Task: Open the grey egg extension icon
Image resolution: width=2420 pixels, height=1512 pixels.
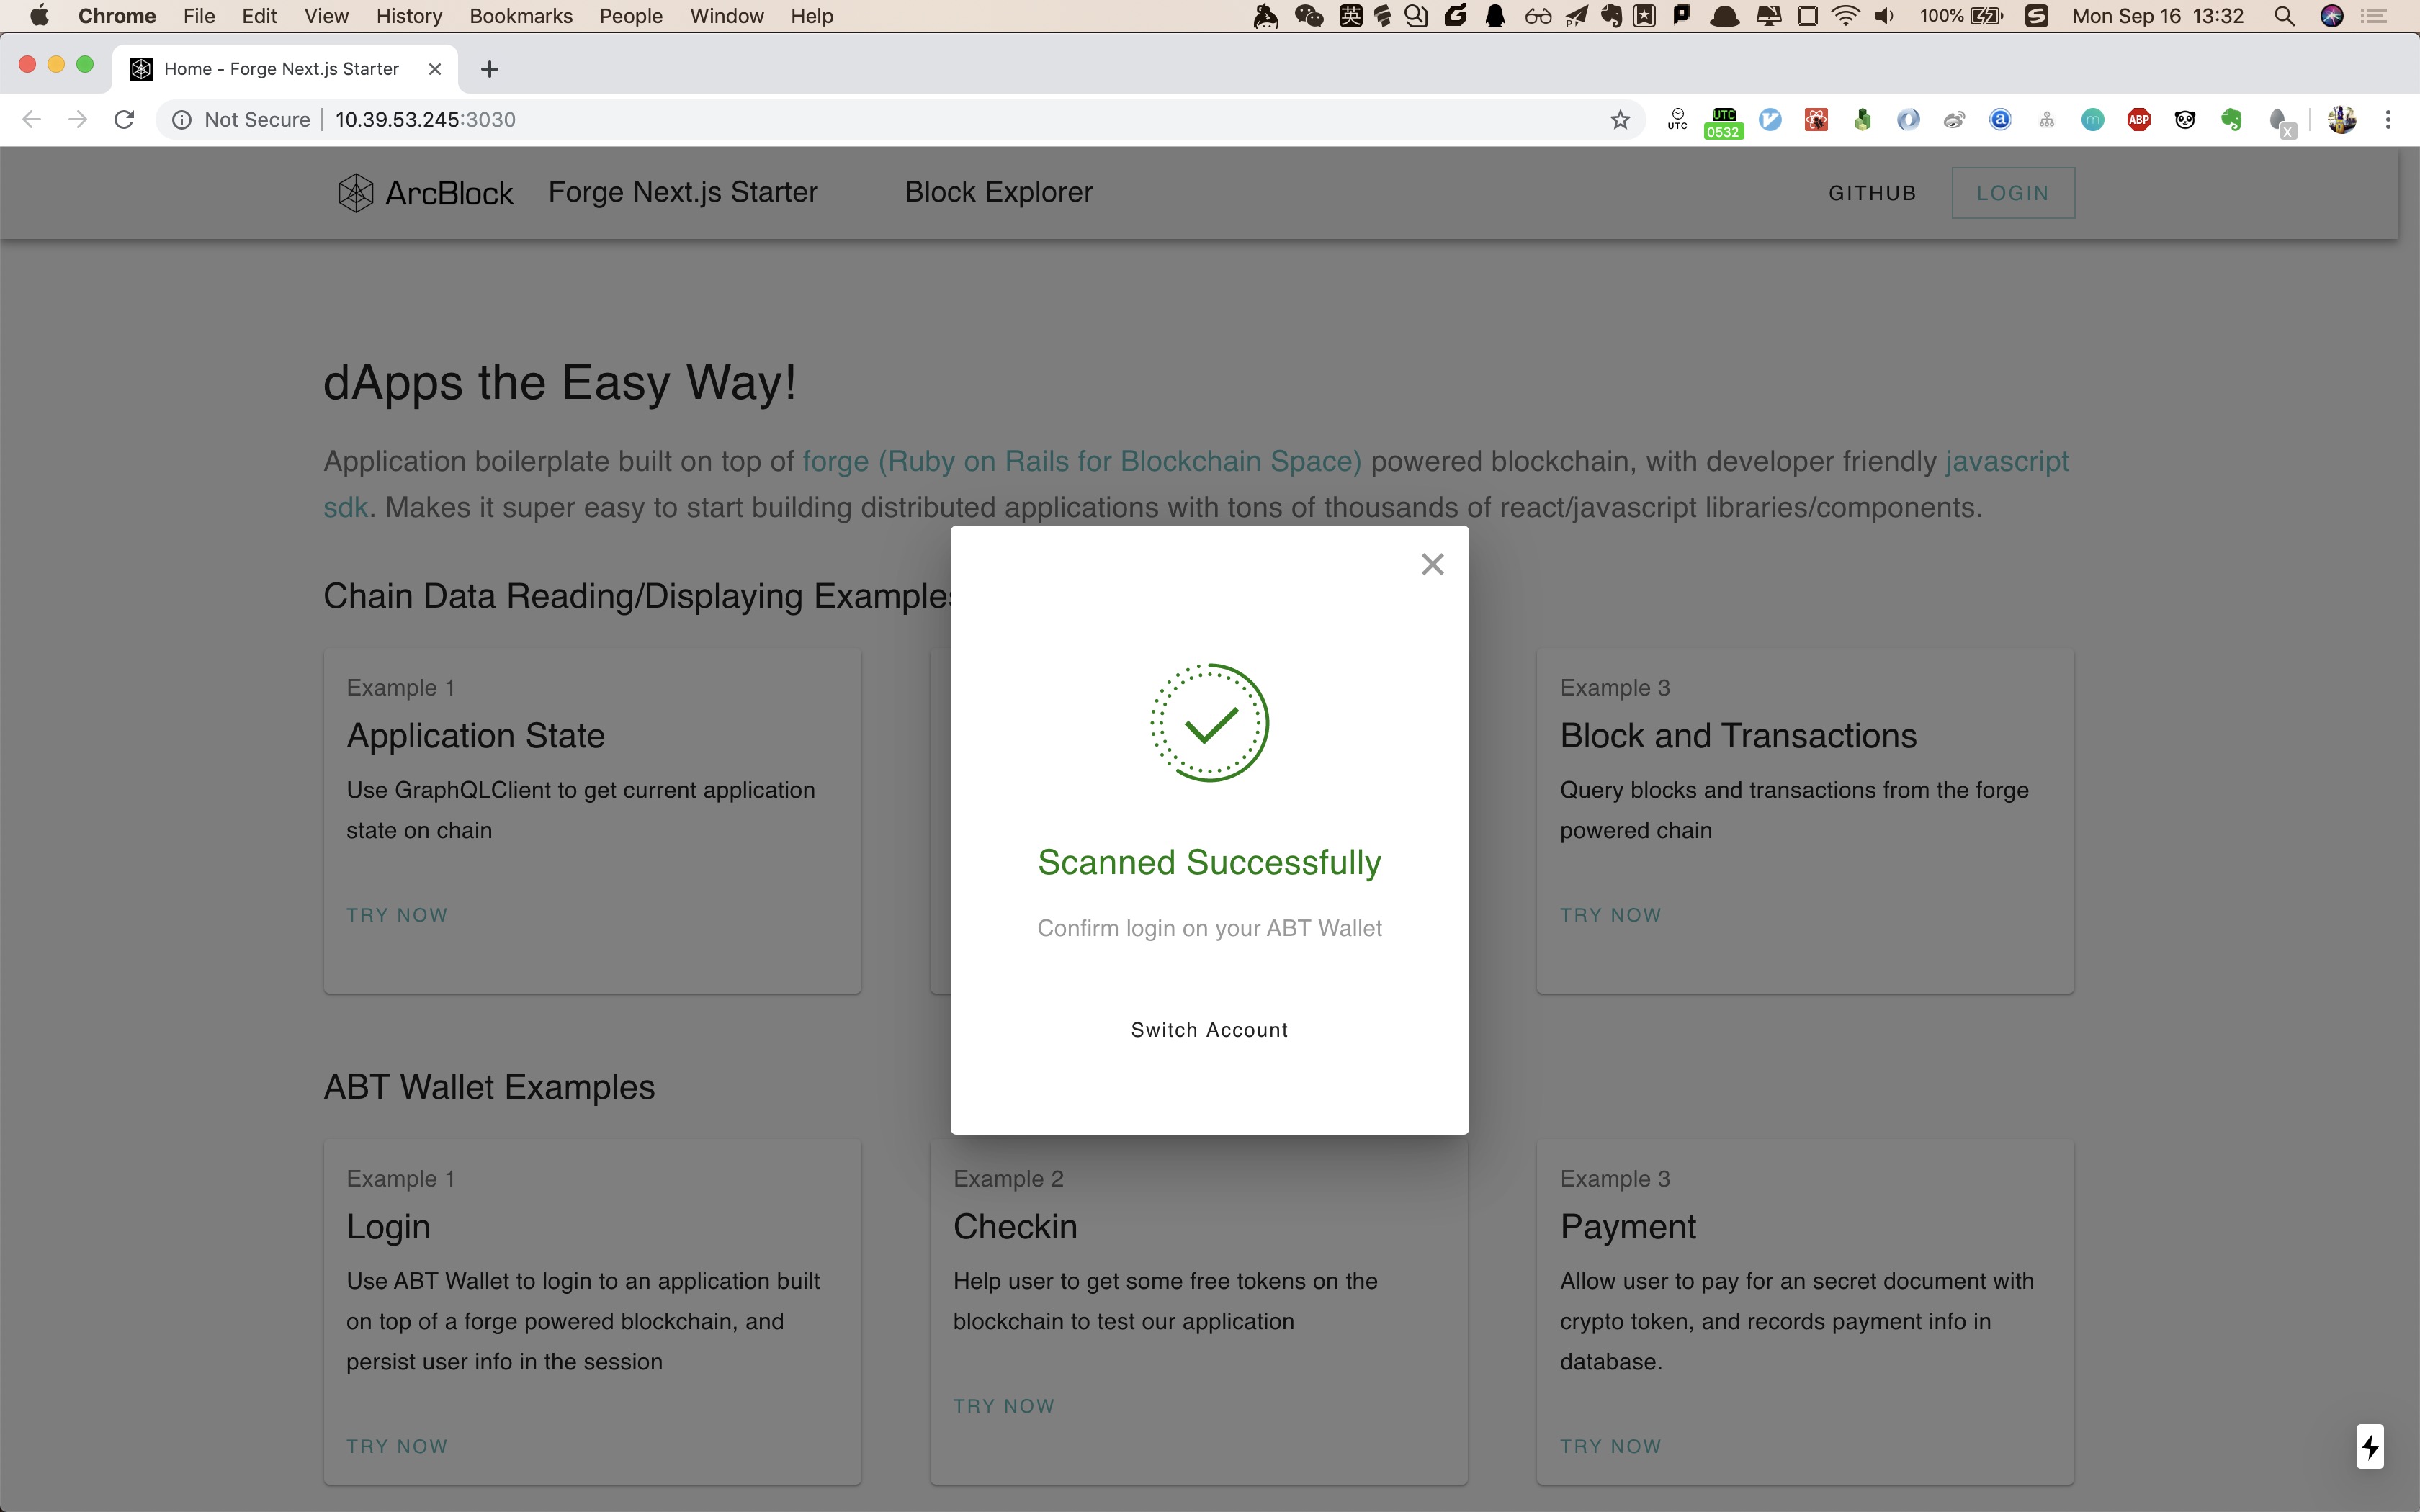Action: tap(2280, 122)
